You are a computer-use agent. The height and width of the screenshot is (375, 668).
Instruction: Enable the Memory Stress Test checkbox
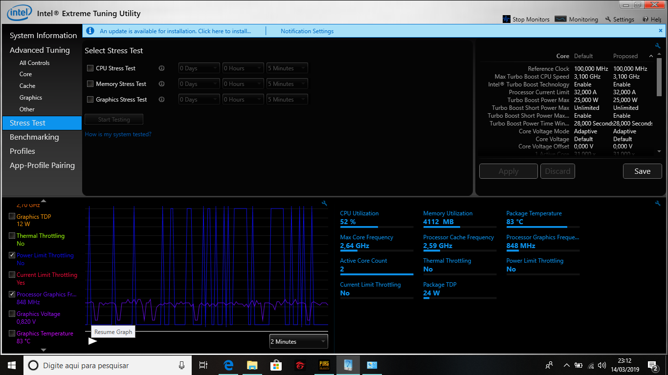pyautogui.click(x=90, y=84)
